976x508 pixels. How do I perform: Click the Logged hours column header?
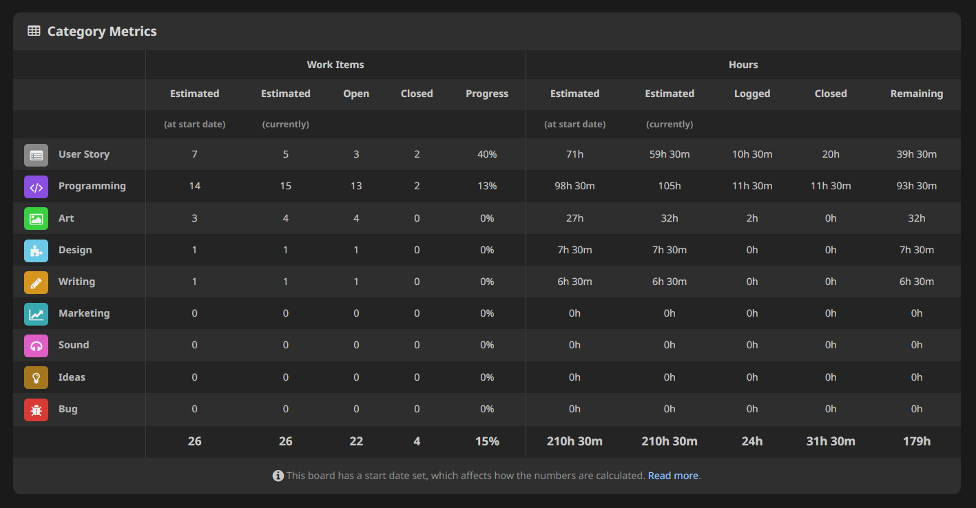click(x=752, y=94)
